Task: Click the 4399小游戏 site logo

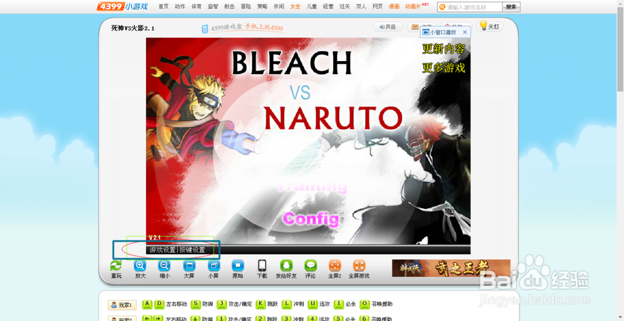Action: [x=122, y=6]
